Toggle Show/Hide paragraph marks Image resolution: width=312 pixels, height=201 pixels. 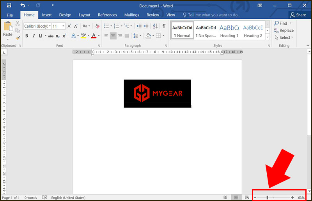(164, 26)
